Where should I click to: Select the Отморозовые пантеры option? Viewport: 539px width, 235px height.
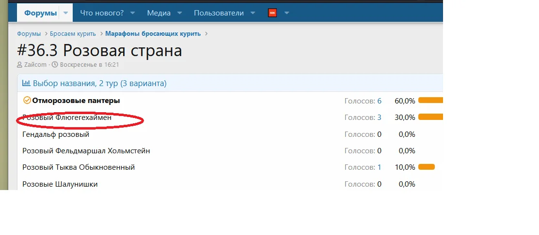pyautogui.click(x=76, y=101)
